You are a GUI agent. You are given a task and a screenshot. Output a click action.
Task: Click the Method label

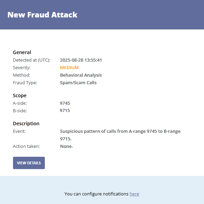pyautogui.click(x=22, y=75)
